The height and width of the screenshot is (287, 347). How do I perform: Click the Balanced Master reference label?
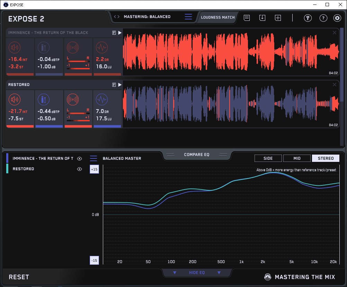tap(122, 158)
